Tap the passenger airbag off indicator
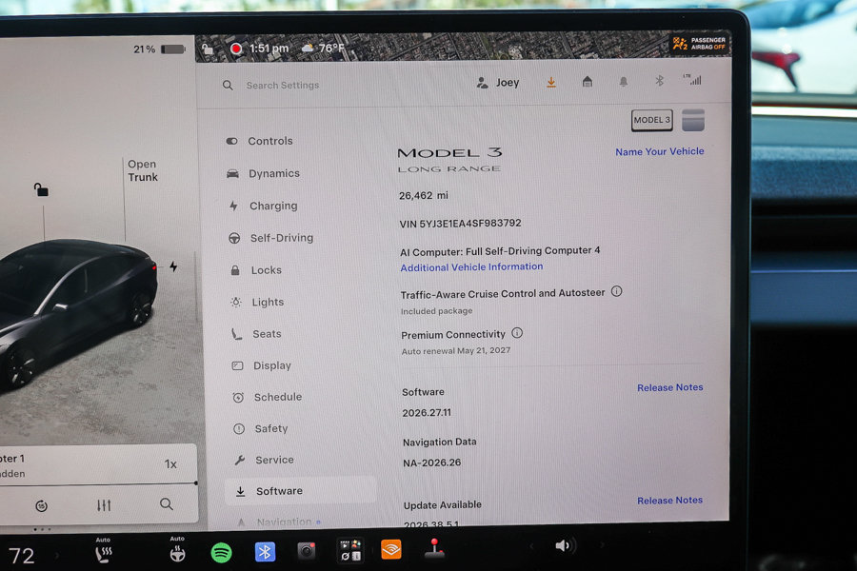The height and width of the screenshot is (571, 857). (700, 43)
